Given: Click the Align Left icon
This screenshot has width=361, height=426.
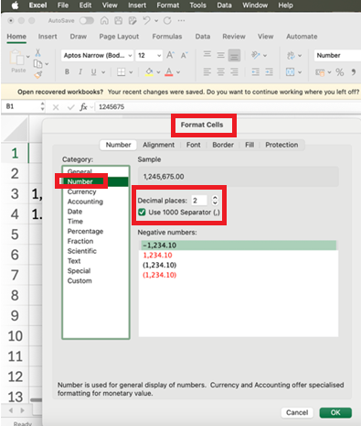Looking at the screenshot, I should (x=207, y=72).
